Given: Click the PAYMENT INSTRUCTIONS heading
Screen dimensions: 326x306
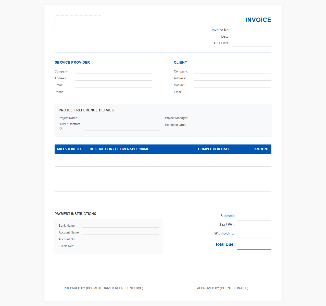Looking at the screenshot, I should click(75, 214).
